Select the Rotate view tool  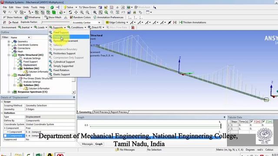pyautogui.click(x=70, y=12)
